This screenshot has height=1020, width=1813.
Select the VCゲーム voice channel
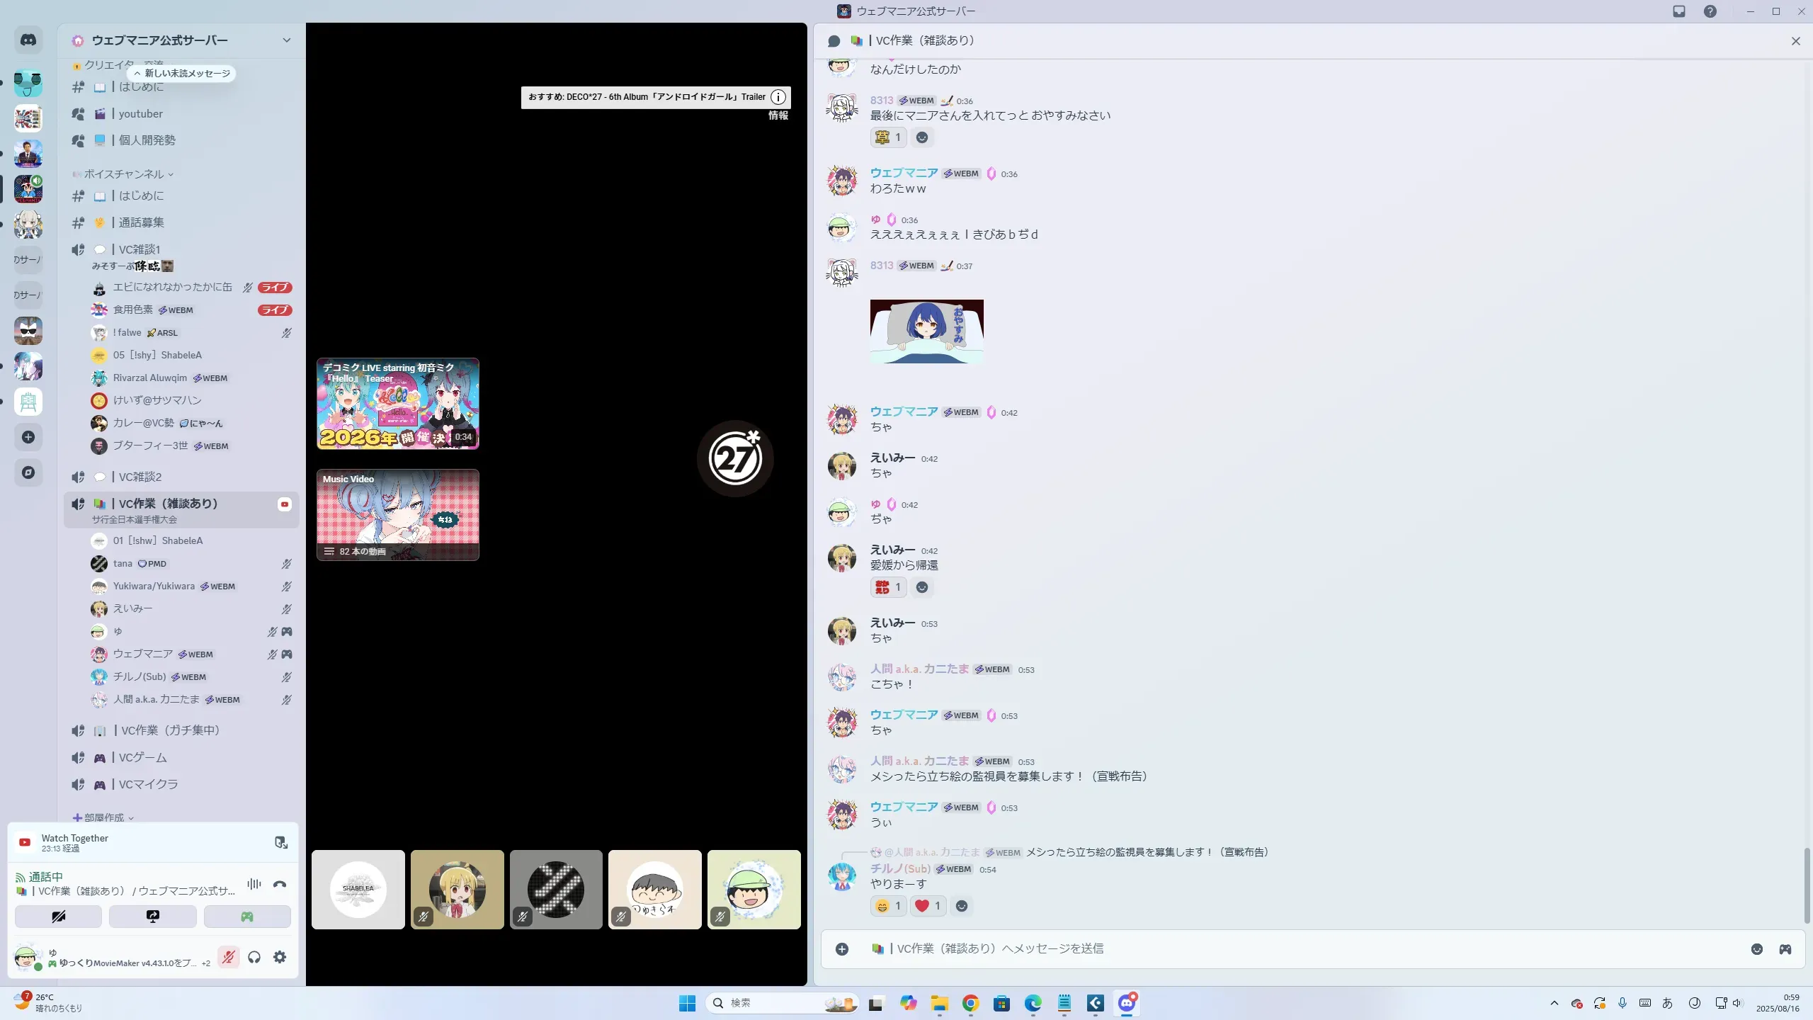coord(142,758)
